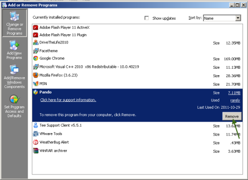Viewport: 248px width, 180px height.
Task: Click the rarely used link
Action: coord(235,100)
